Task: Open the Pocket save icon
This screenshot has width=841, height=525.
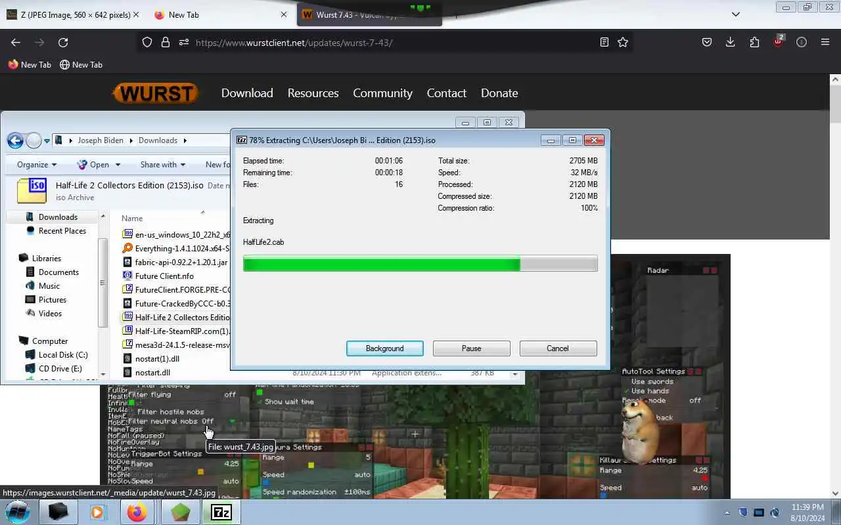Action: click(x=707, y=42)
